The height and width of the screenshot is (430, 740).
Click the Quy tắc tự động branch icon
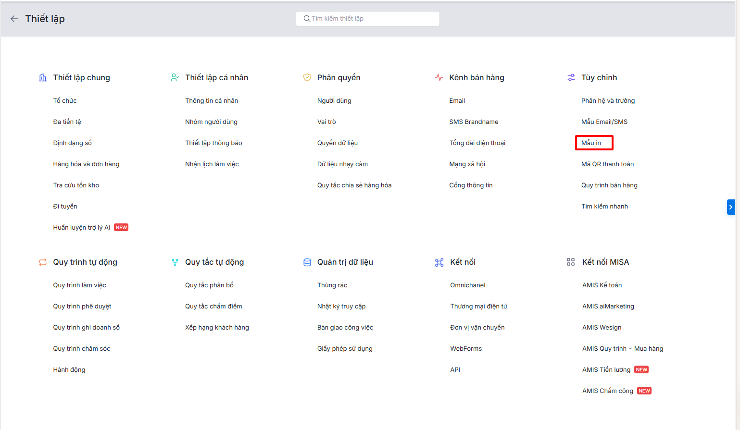coord(175,262)
